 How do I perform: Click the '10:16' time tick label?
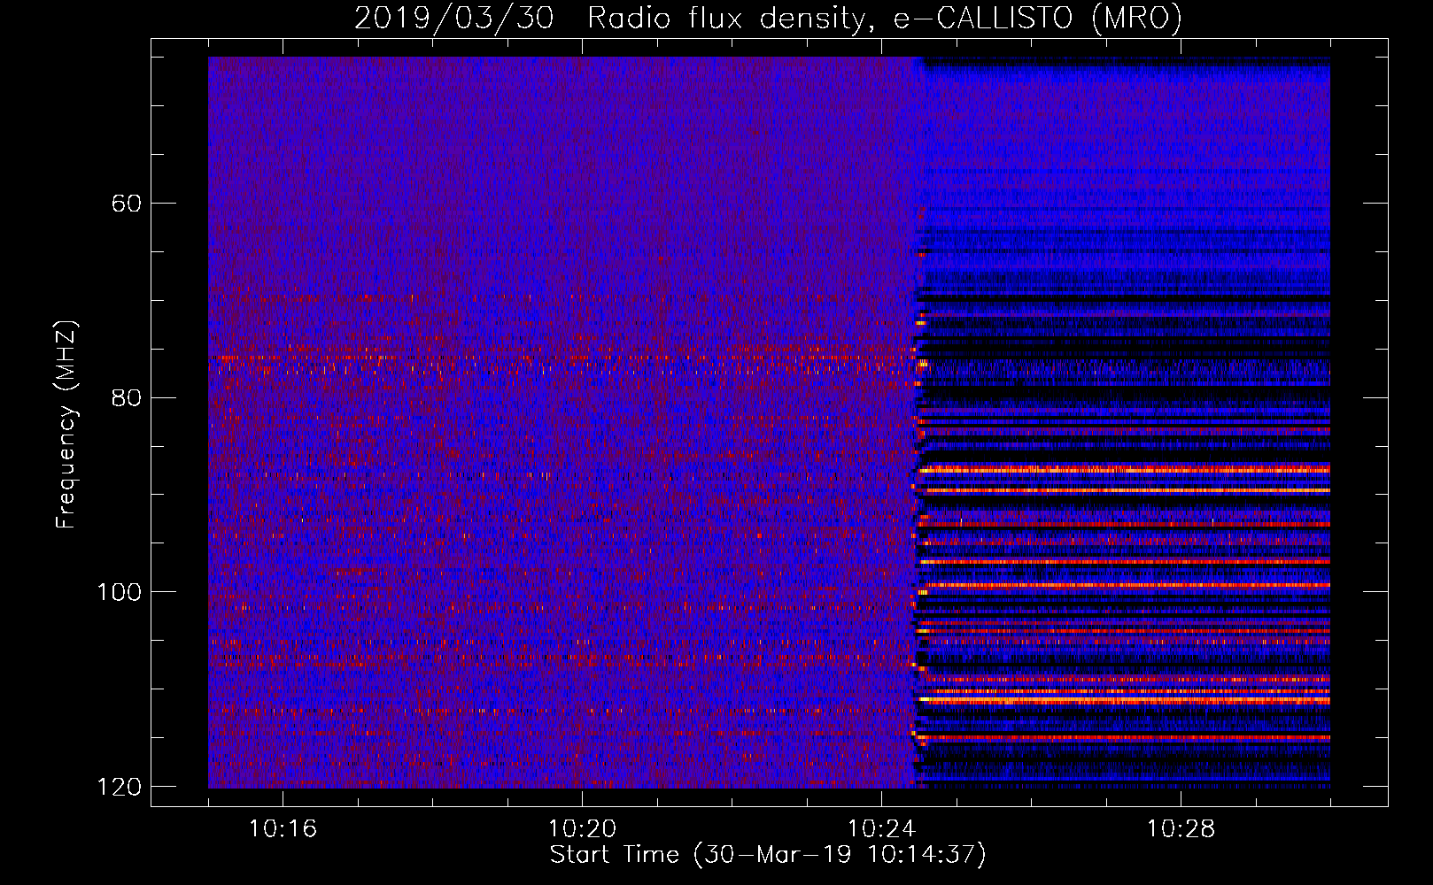coord(283,828)
